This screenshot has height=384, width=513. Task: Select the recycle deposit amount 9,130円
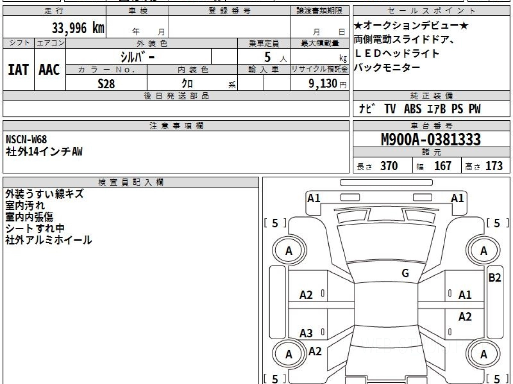(327, 84)
